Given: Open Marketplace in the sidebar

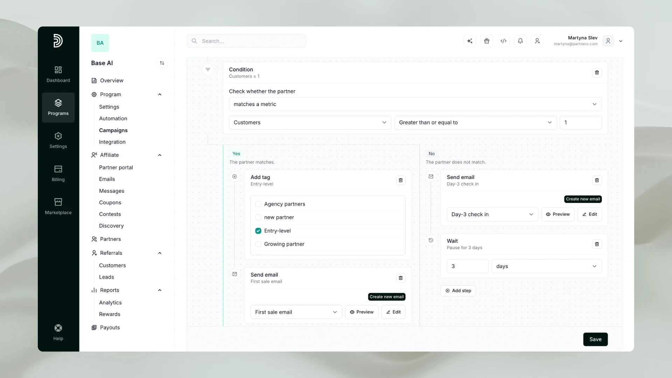Looking at the screenshot, I should click(58, 206).
